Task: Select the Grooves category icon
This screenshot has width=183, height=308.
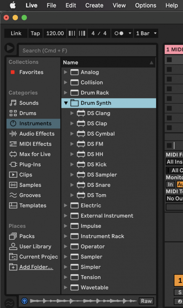Action: tap(13, 195)
